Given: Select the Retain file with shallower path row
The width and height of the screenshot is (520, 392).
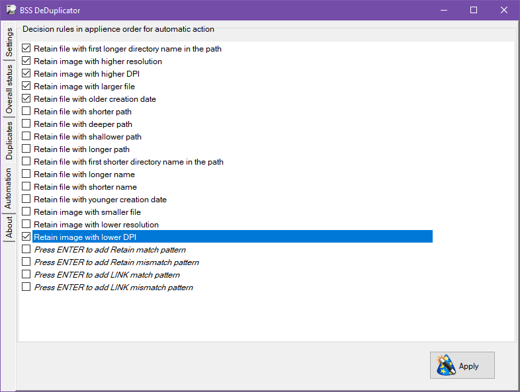Looking at the screenshot, I should (x=87, y=137).
